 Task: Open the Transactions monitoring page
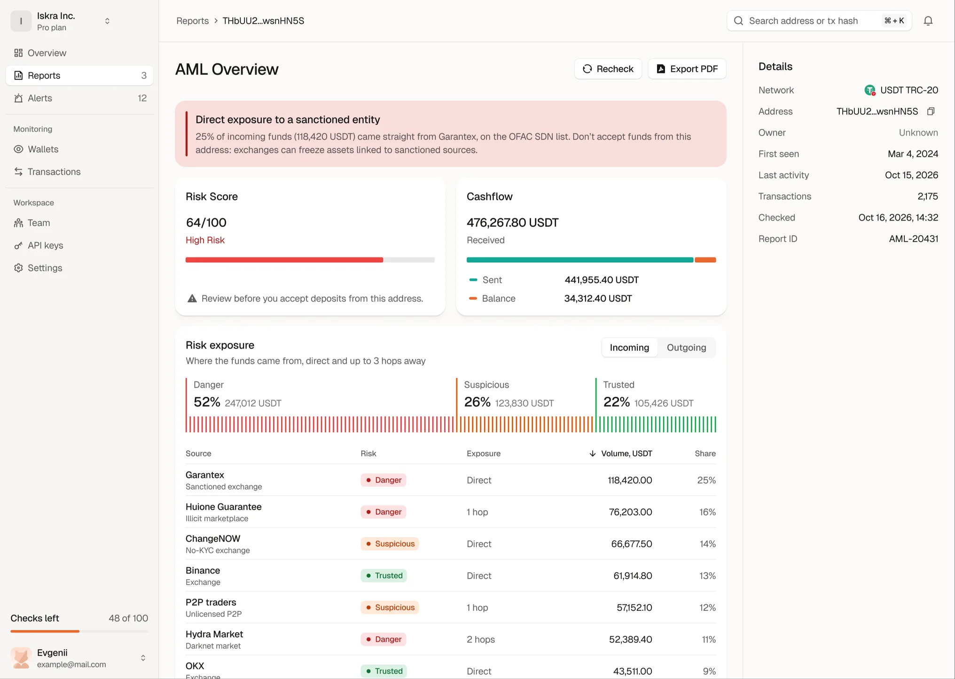(x=79, y=172)
